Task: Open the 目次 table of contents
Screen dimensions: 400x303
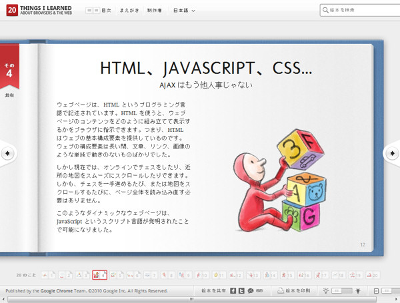Action: (106, 11)
